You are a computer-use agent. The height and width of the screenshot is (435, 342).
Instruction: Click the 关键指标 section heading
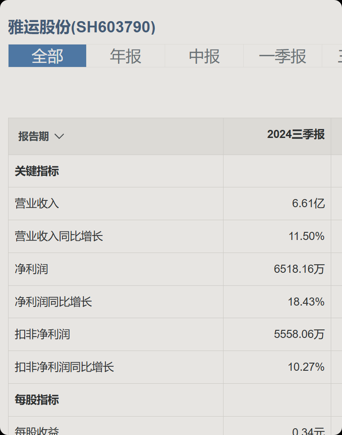37,171
